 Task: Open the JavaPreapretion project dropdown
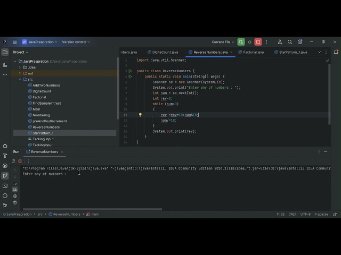click(39, 42)
